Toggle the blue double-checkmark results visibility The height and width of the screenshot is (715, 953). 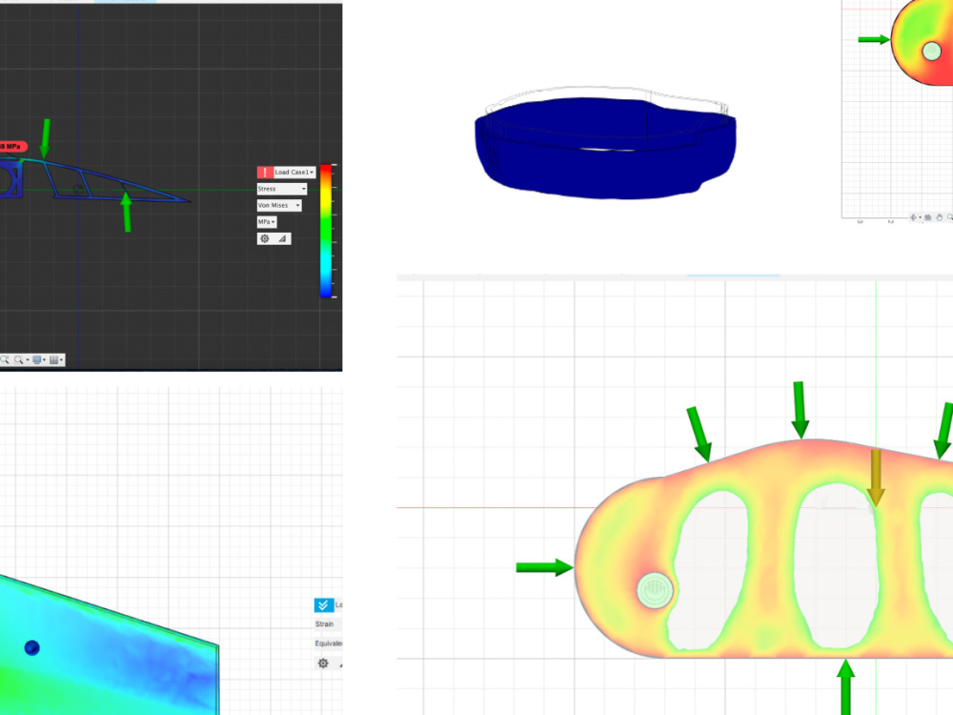[x=323, y=604]
